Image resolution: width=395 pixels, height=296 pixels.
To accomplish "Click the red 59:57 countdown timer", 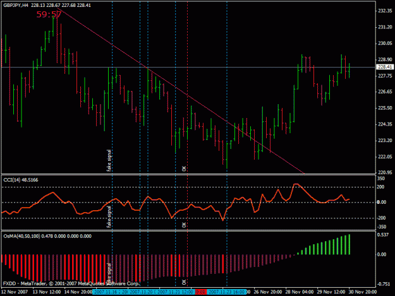I will click(x=49, y=15).
